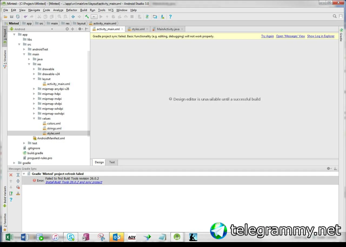Open the Build menu
The height and width of the screenshot is (247, 346).
84,10
